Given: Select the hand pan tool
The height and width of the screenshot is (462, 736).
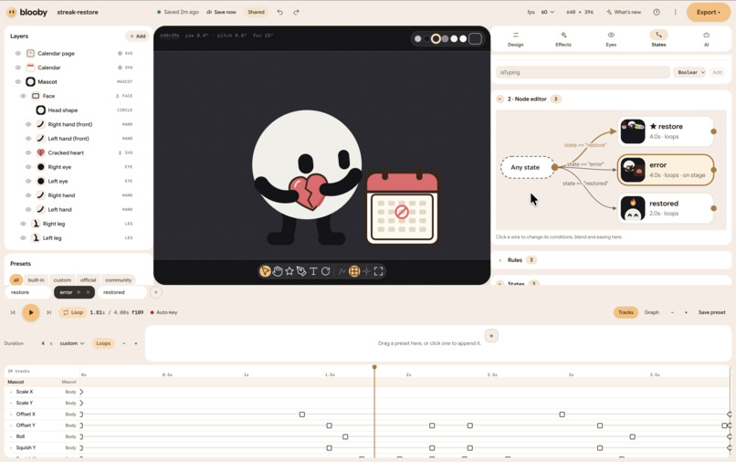Looking at the screenshot, I should pos(278,271).
